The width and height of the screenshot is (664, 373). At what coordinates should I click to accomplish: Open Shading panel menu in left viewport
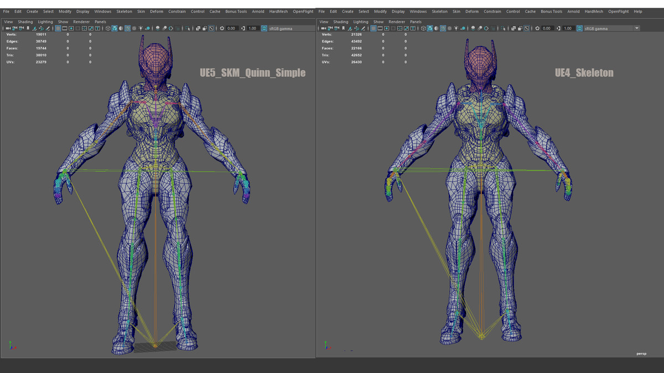[x=25, y=22]
